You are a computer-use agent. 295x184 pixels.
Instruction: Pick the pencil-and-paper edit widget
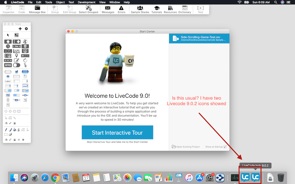click(x=17, y=60)
